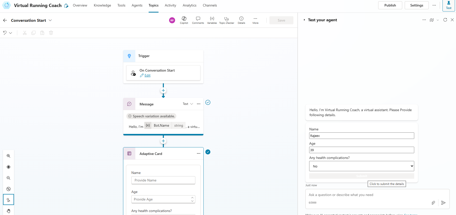Toggle the Adaptive Card node checkmark

(x=208, y=152)
